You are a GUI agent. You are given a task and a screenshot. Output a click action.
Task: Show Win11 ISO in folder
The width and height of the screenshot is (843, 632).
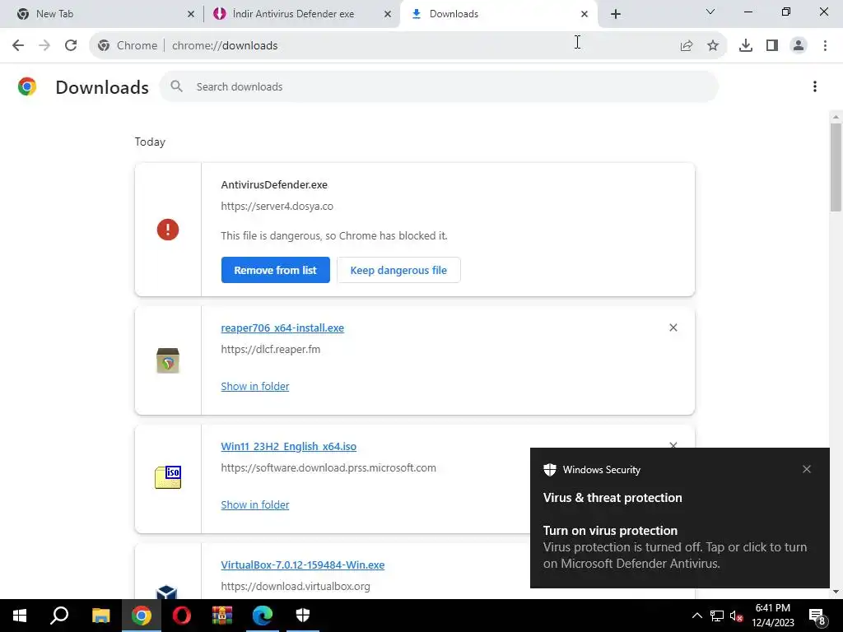pyautogui.click(x=255, y=504)
